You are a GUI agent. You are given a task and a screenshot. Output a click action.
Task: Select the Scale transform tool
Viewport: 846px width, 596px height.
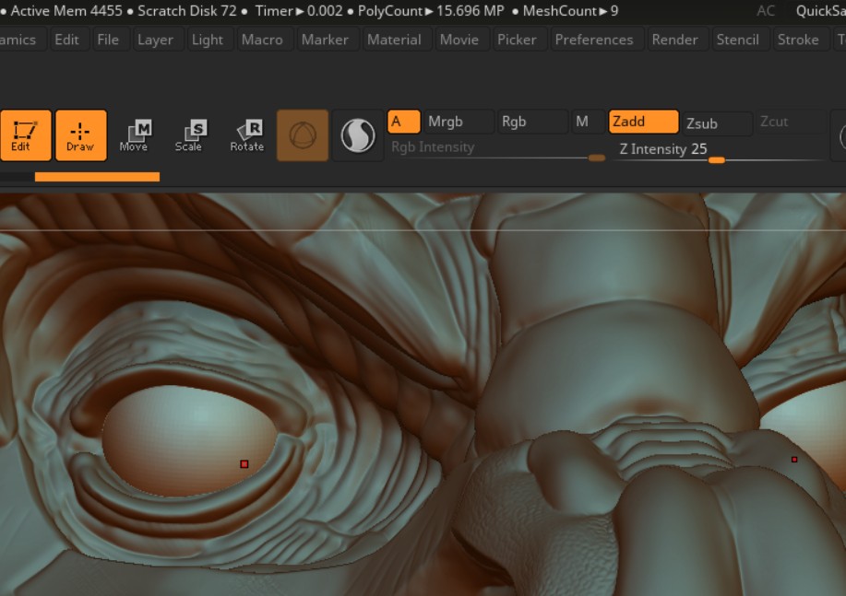[x=189, y=135]
